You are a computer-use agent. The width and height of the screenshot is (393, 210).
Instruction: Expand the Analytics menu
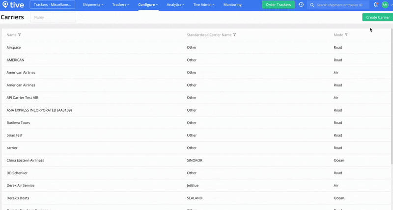click(x=175, y=4)
